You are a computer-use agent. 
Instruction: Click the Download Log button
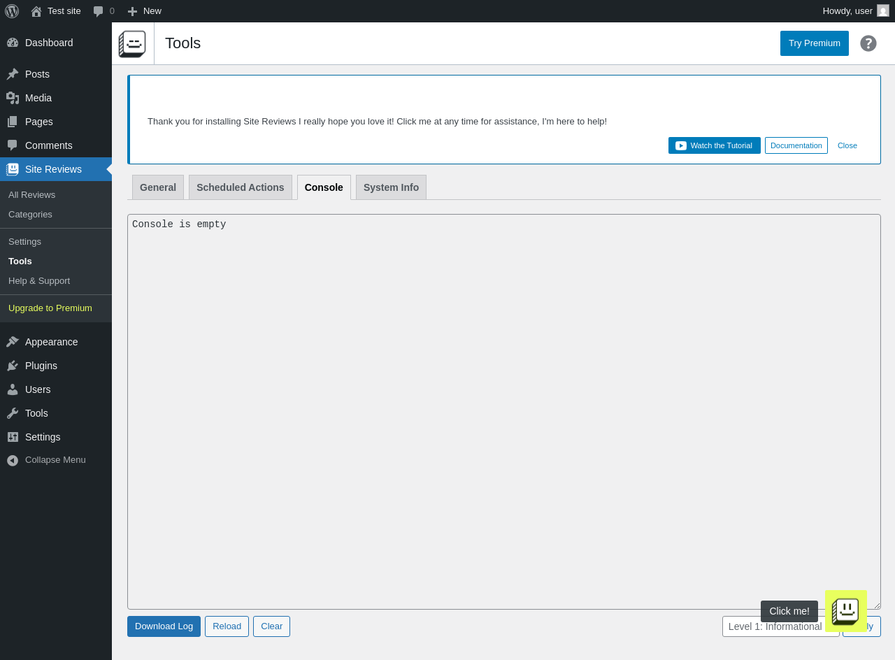pyautogui.click(x=164, y=626)
